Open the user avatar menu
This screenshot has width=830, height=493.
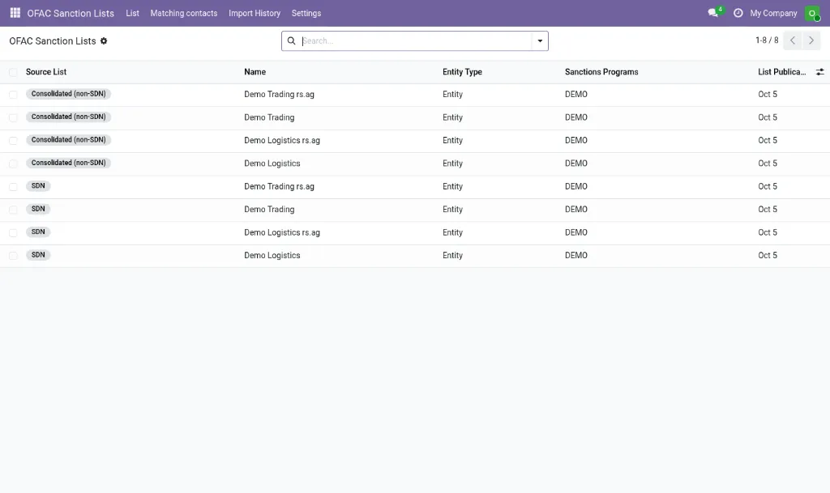point(812,13)
